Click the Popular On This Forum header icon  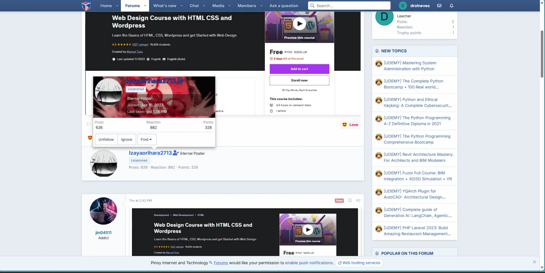(377, 253)
